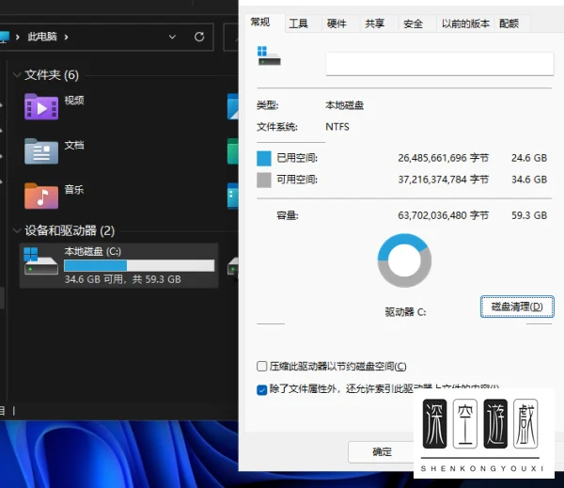
Task: Collapse the 文件夹 (6) group
Action: click(17, 75)
